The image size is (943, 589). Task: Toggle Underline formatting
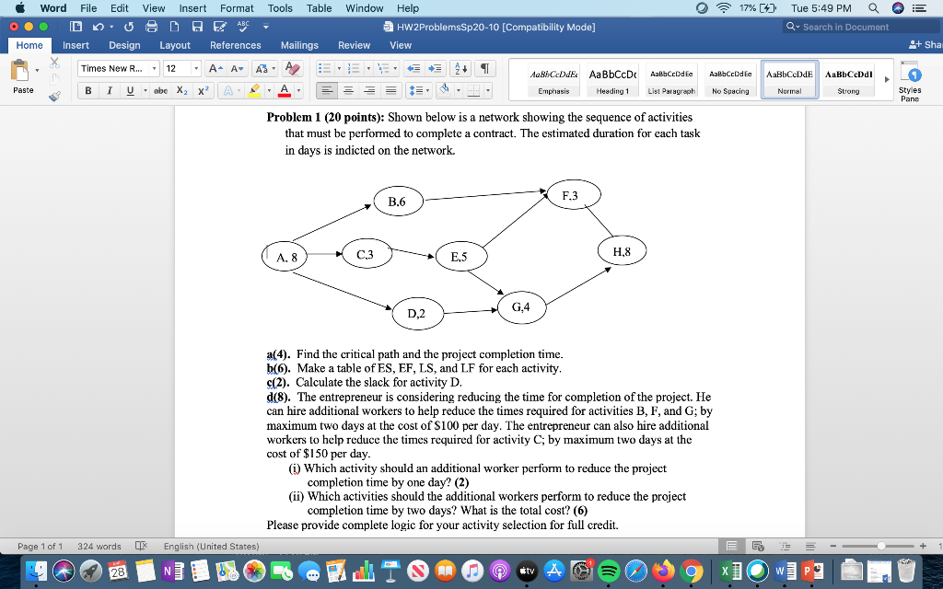point(130,91)
